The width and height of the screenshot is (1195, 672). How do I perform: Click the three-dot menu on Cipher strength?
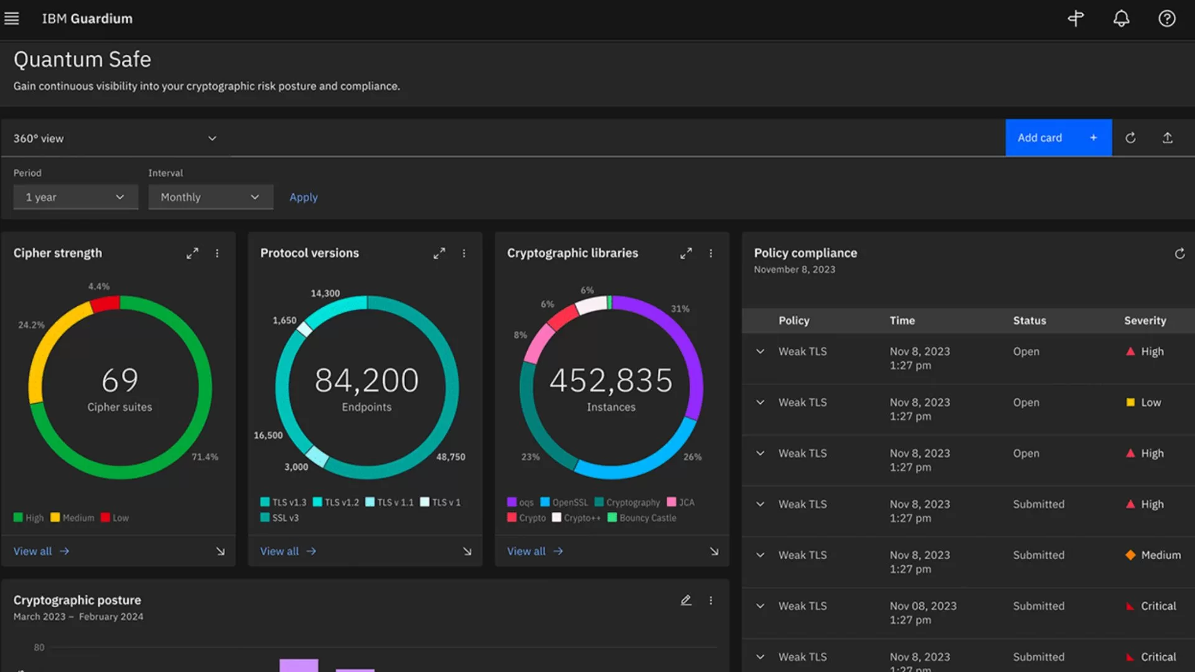[217, 253]
